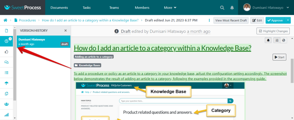The image size is (294, 120).
Task: Toggle the Highlight Changes checkbox
Action: point(273,31)
